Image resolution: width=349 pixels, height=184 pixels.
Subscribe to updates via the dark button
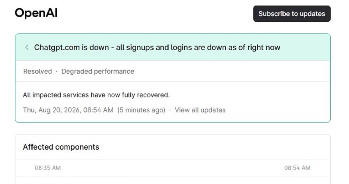[292, 14]
